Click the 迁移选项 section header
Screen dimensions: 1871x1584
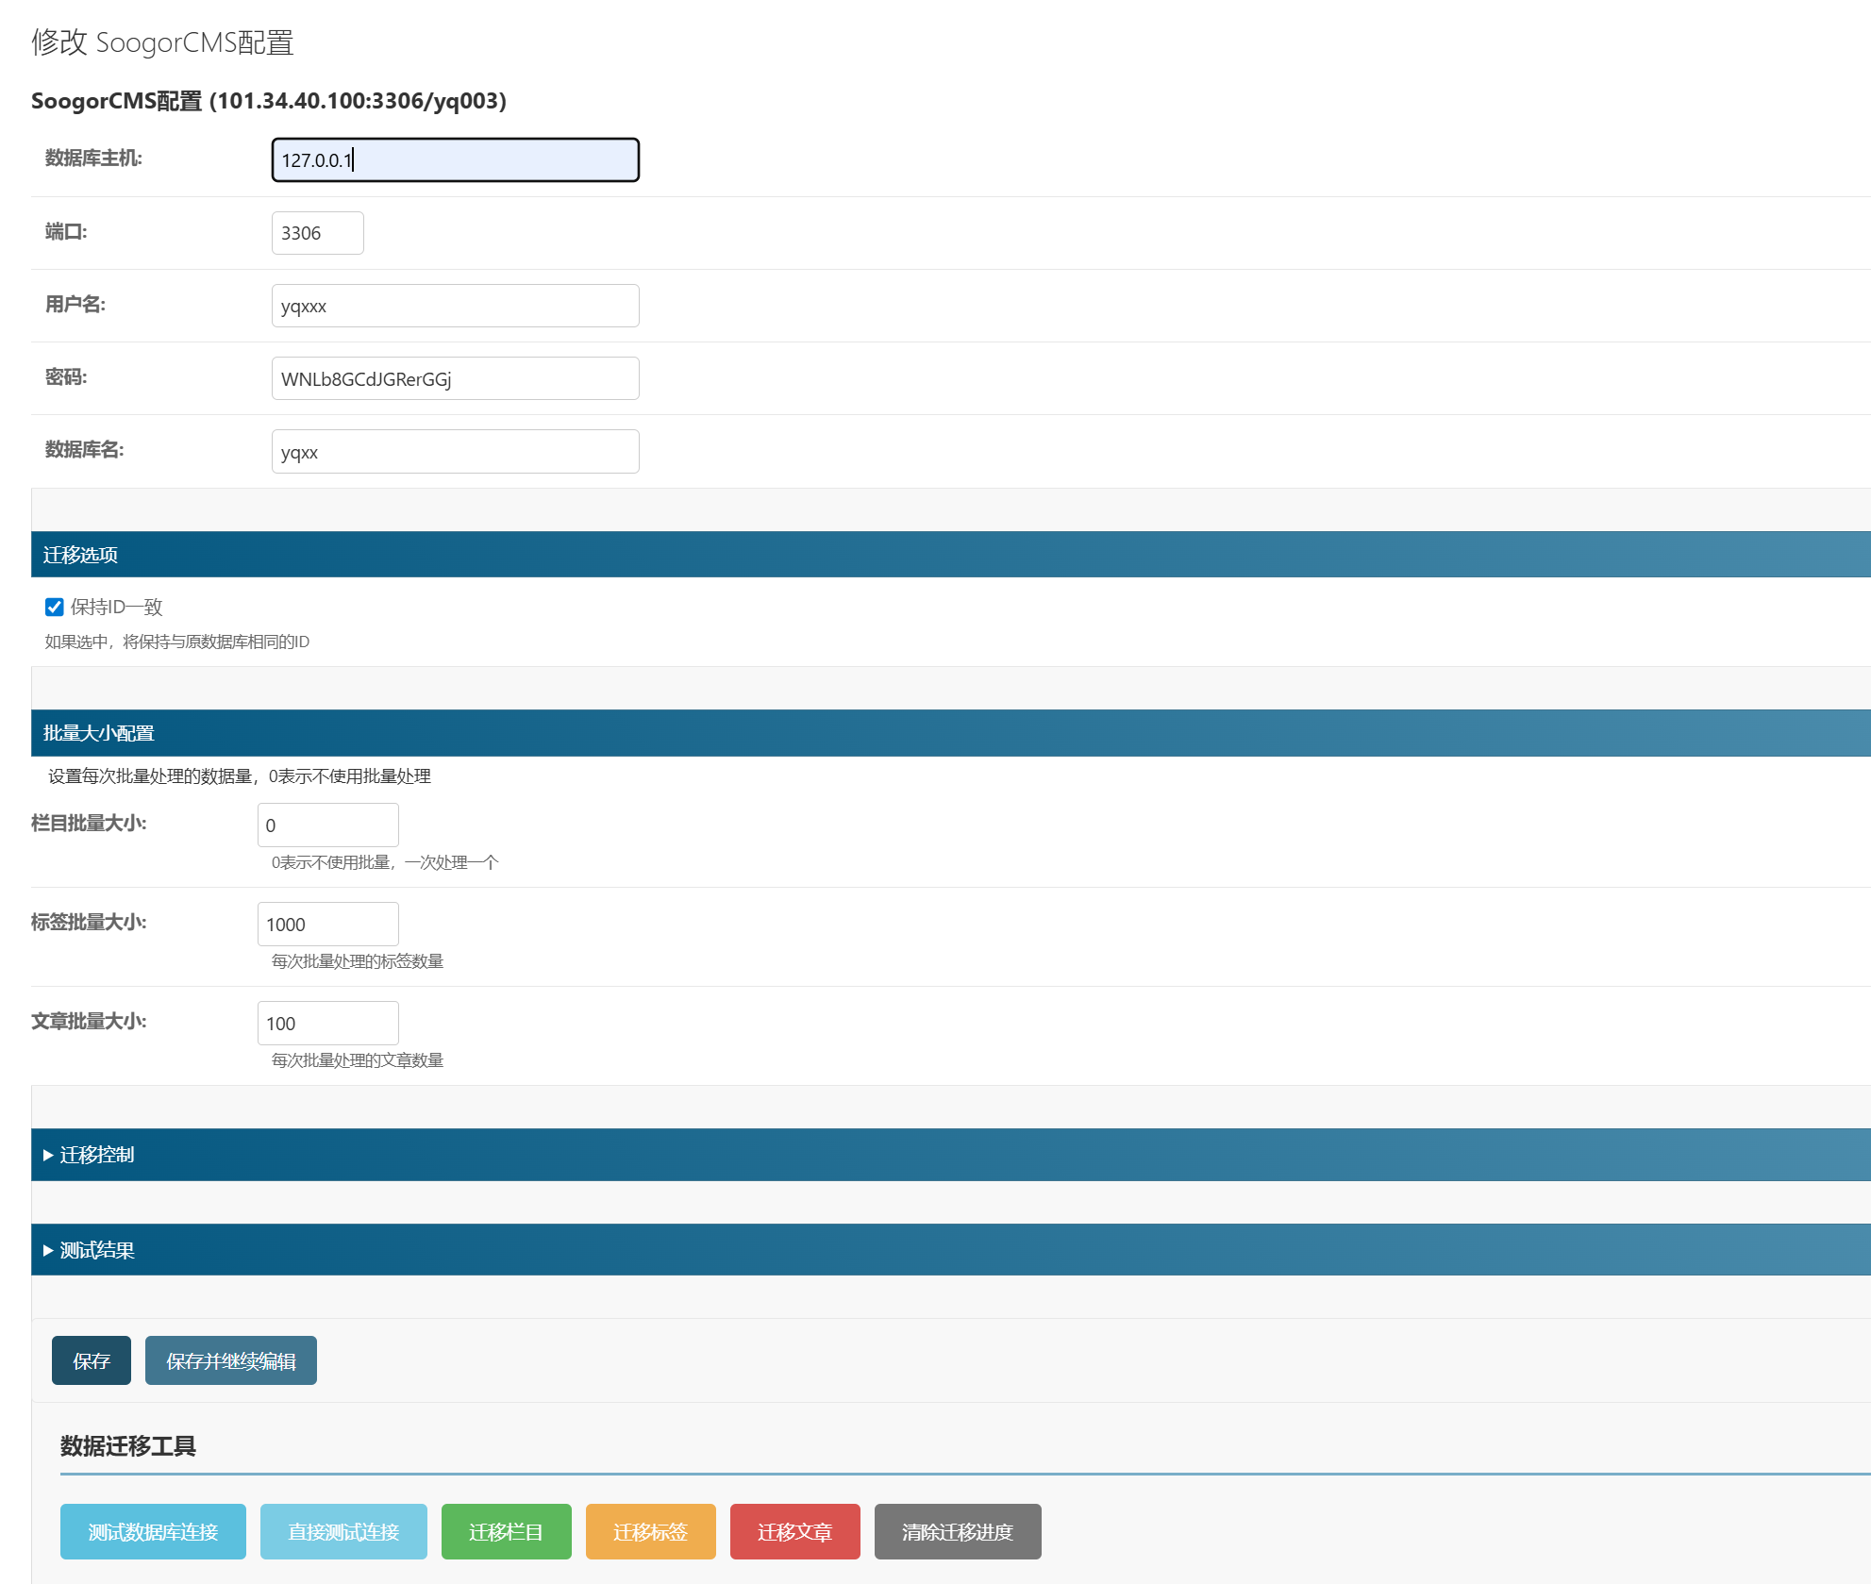pyautogui.click(x=81, y=555)
